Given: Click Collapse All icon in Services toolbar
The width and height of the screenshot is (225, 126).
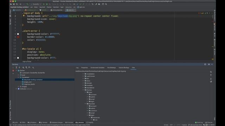Looking at the screenshot, I should [x=19, y=68].
